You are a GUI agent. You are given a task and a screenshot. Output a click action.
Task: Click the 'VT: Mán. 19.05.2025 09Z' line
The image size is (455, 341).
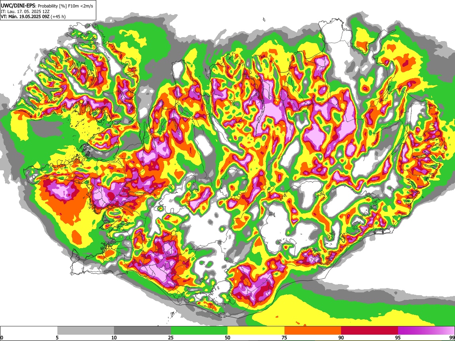25,17
